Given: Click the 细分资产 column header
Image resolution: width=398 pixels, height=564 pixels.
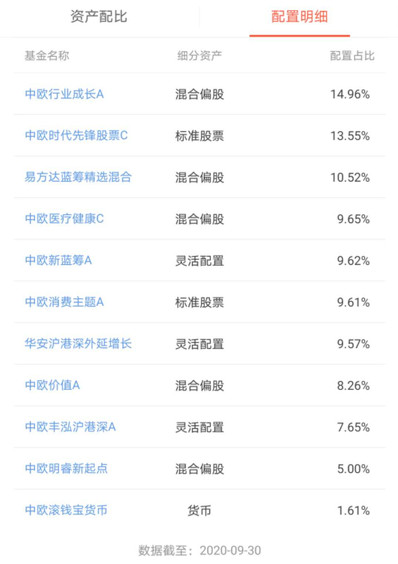Looking at the screenshot, I should 199,55.
